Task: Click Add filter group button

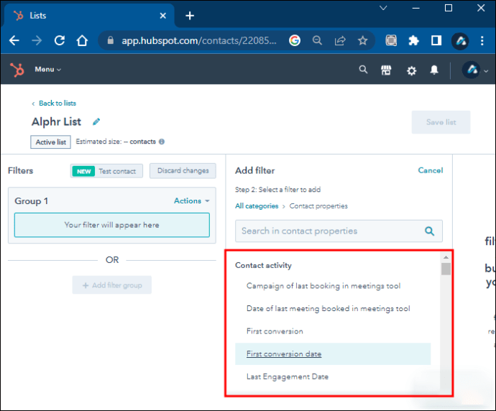Action: point(112,285)
